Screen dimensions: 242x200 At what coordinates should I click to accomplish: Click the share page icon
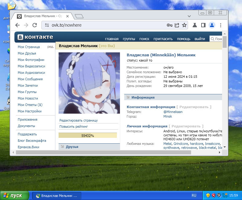tap(177, 25)
